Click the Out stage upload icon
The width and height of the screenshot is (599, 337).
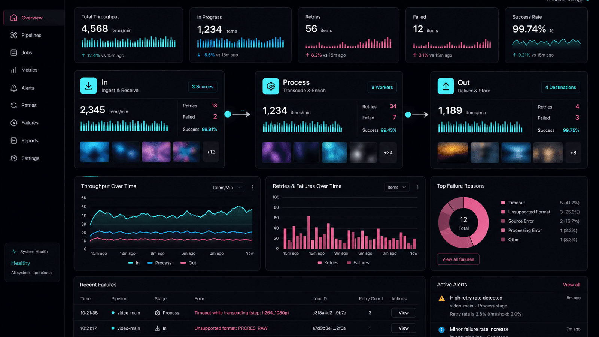click(x=446, y=86)
